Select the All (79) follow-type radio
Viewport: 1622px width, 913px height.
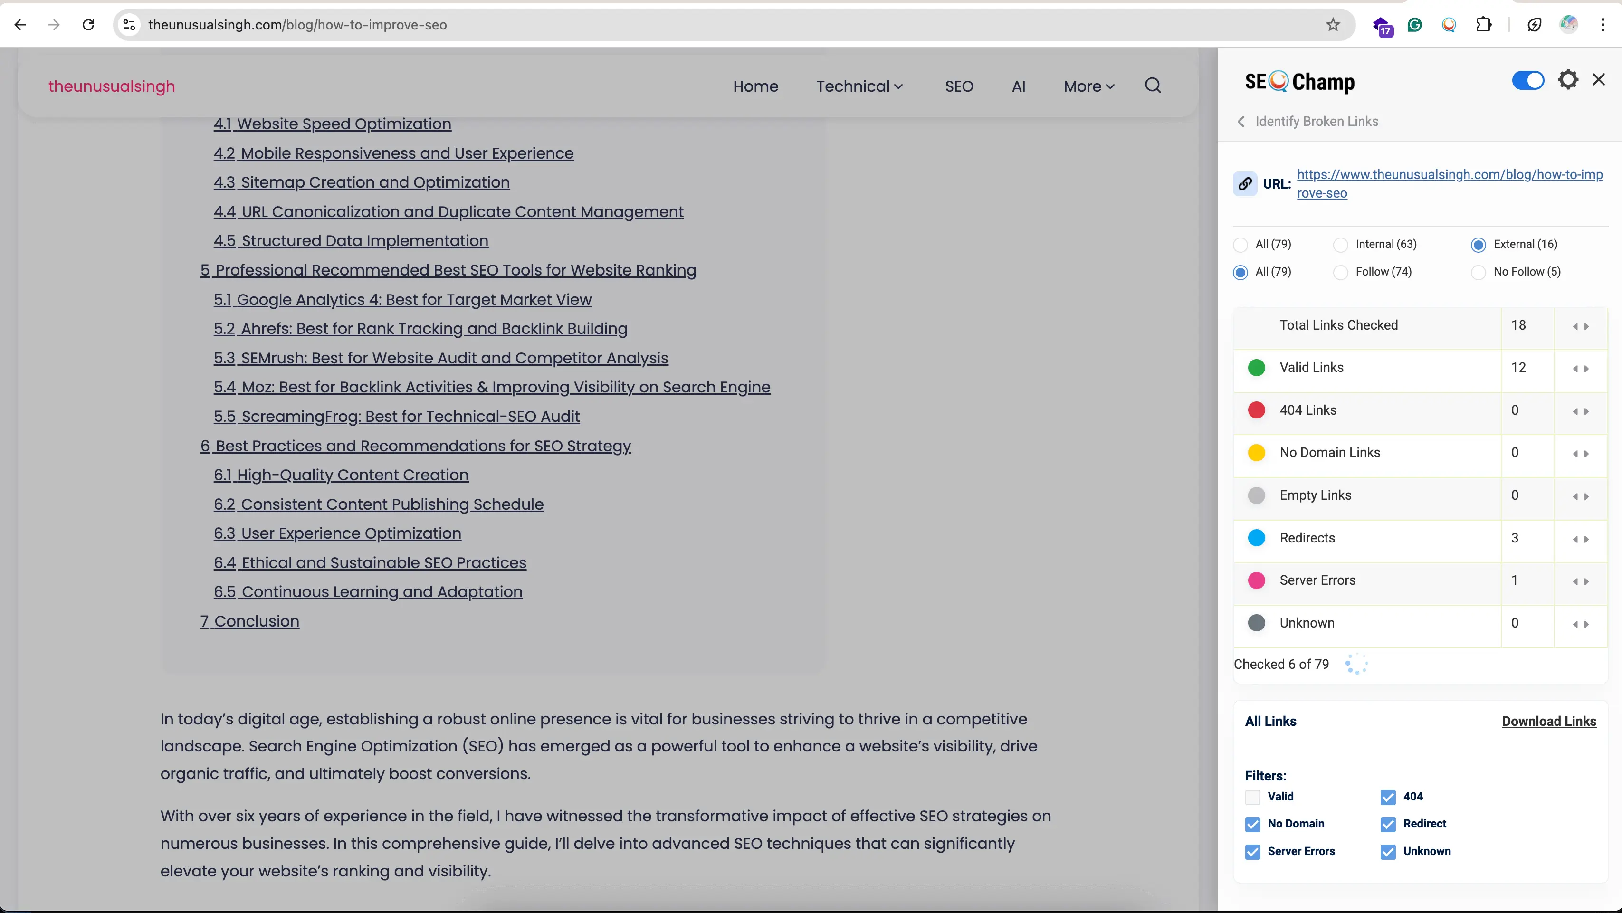click(1240, 272)
